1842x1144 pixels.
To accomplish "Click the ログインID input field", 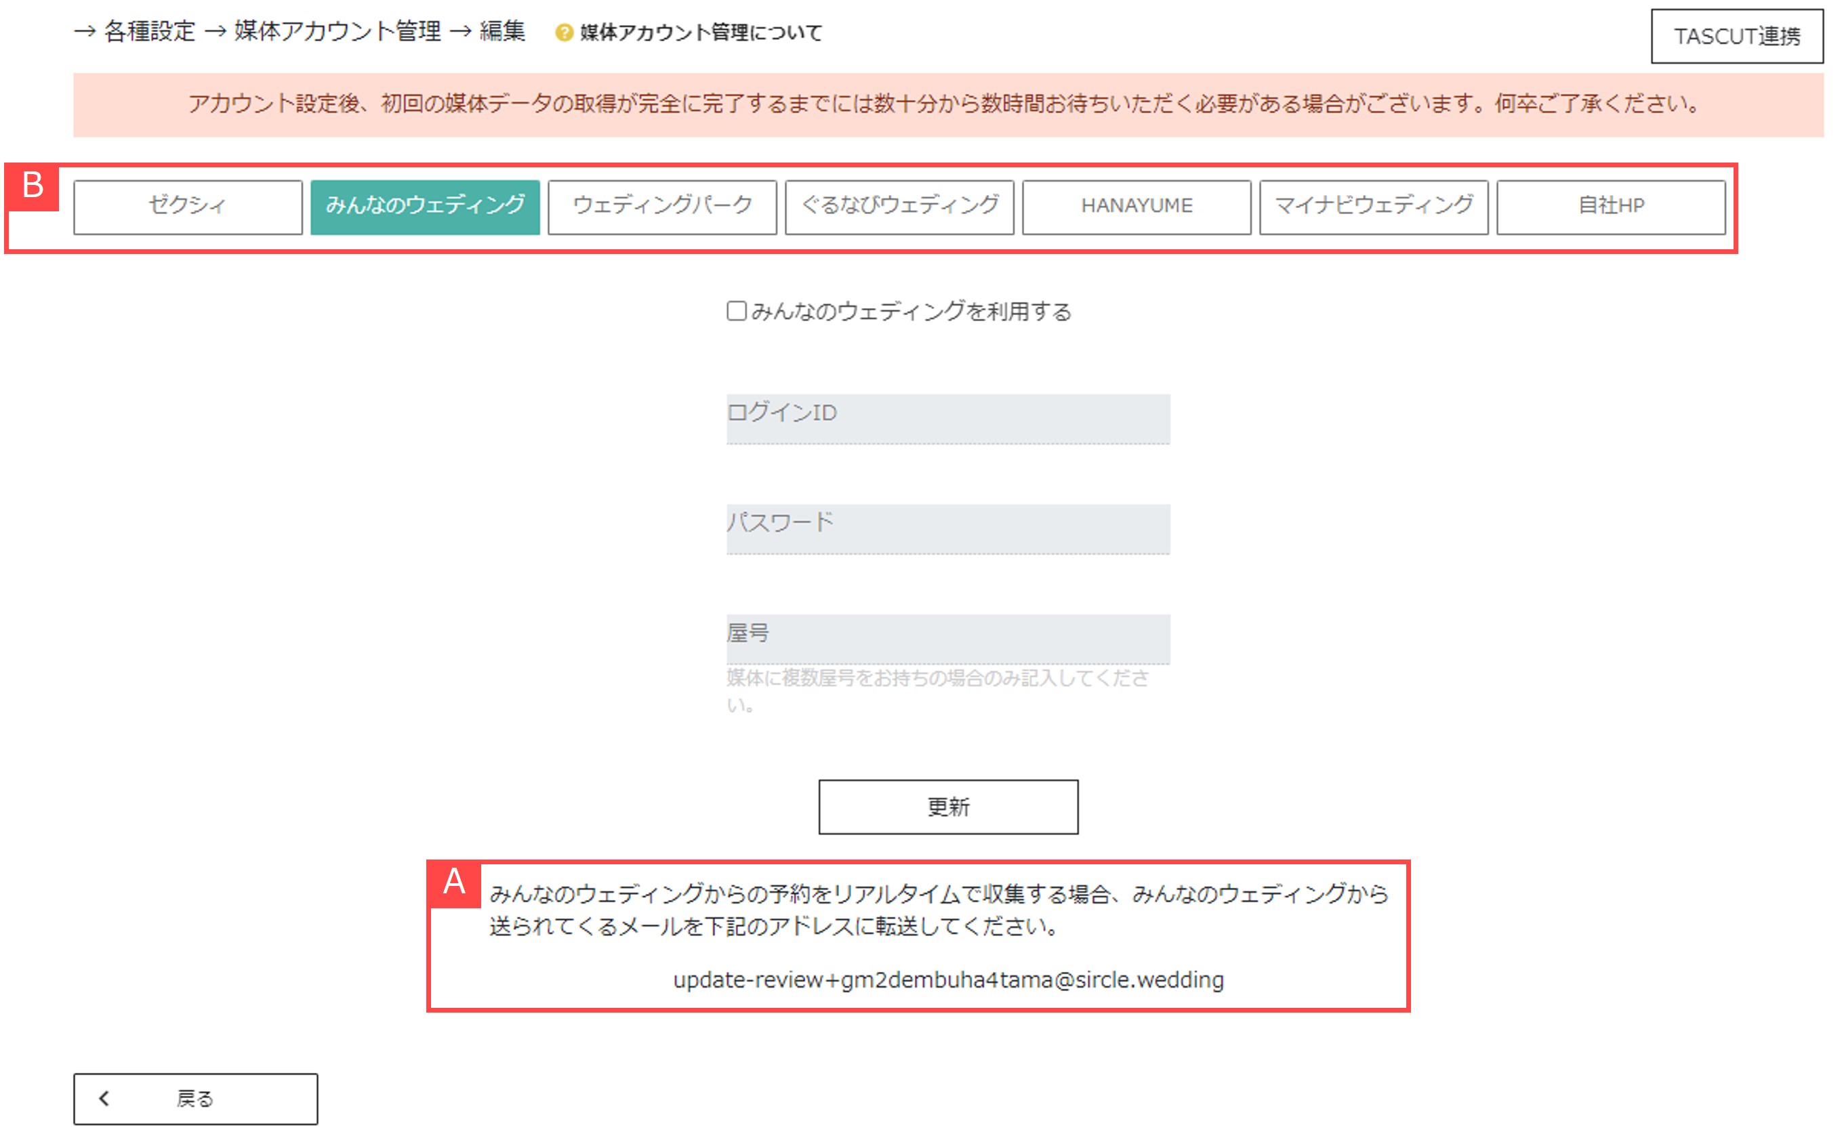I will 947,417.
